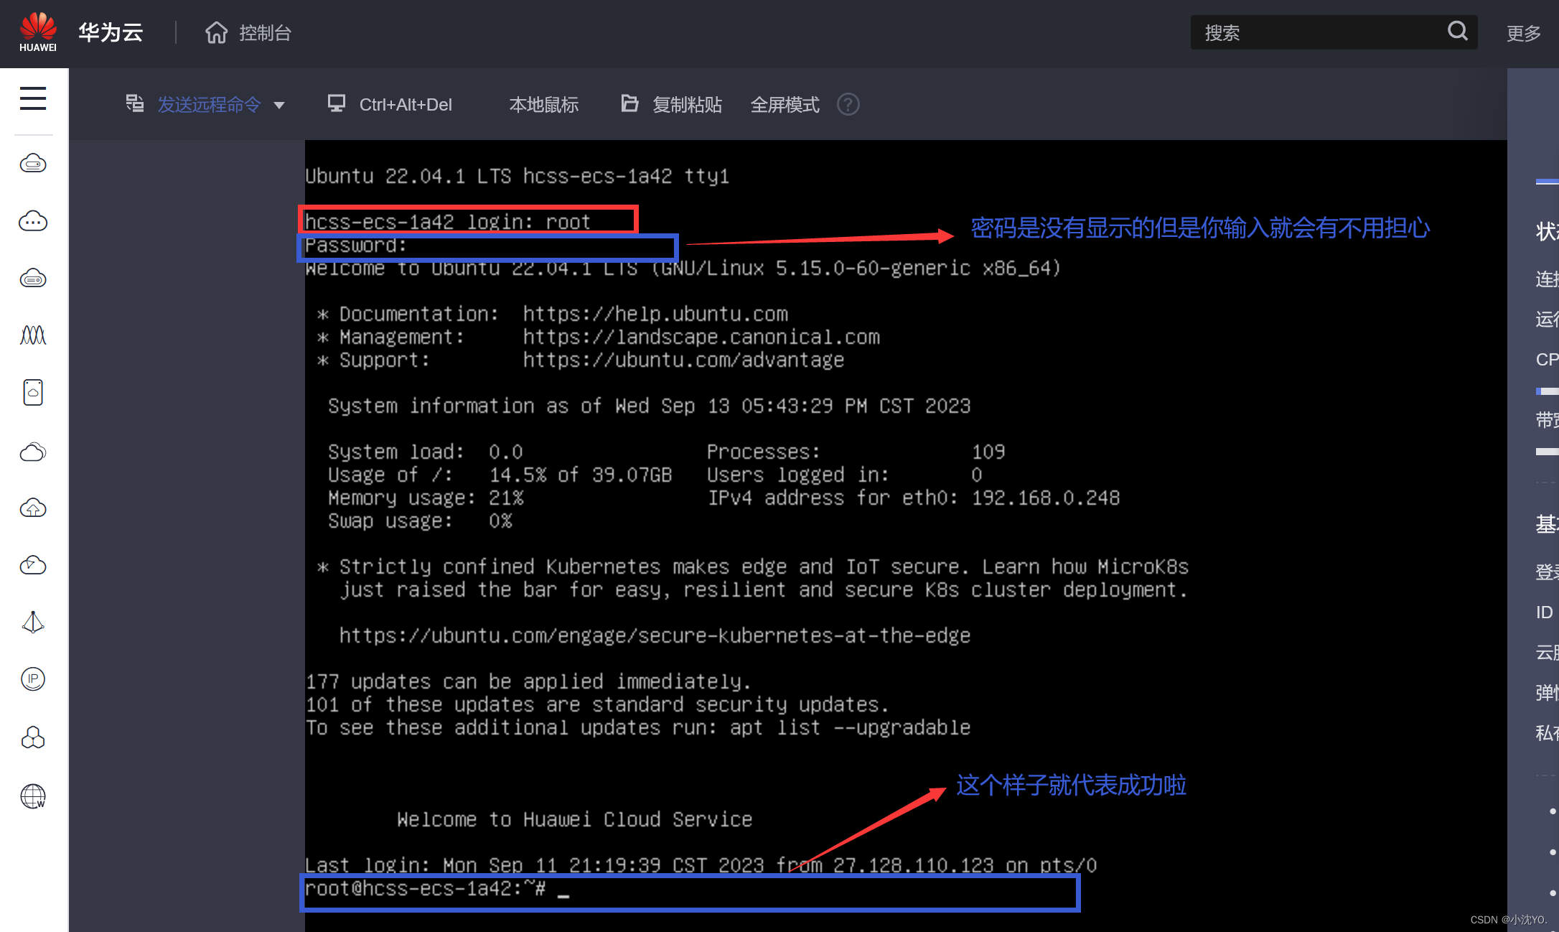This screenshot has width=1559, height=932.
Task: Open the 更多 menu
Action: point(1524,33)
